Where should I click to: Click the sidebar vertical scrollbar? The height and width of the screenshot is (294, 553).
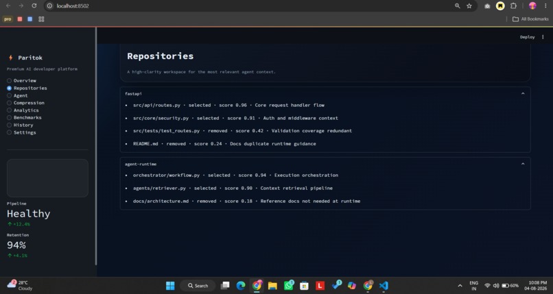click(95, 146)
